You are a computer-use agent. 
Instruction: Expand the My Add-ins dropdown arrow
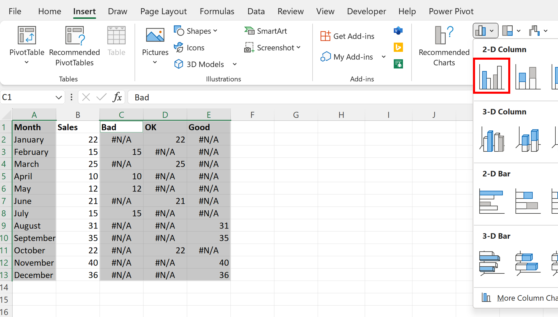coord(384,57)
